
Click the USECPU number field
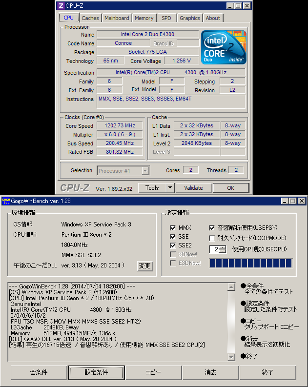214,249
